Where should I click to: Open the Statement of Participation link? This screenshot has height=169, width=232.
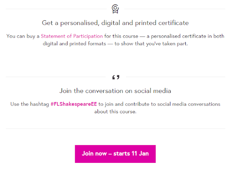pyautogui.click(x=72, y=36)
